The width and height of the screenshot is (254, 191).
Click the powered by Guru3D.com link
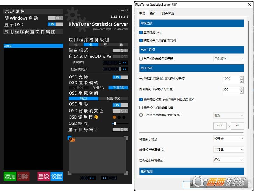coord(110,29)
